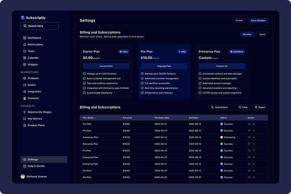Open Key Metrics in Favorite section
The width and height of the screenshot is (291, 194).
[34, 119]
